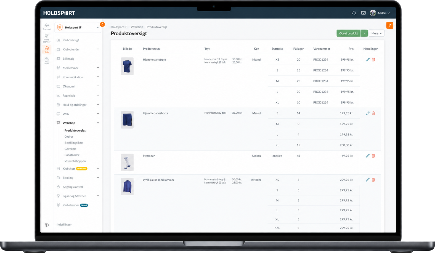Image resolution: width=435 pixels, height=253 pixels.
Task: Open the Holdsport IF club dropdown
Action: (x=78, y=27)
